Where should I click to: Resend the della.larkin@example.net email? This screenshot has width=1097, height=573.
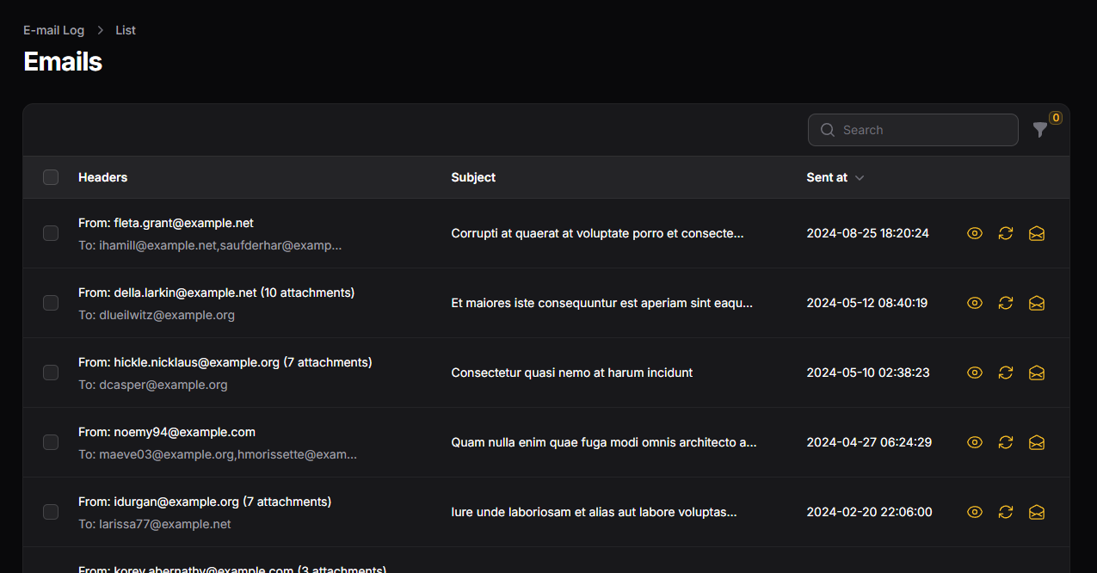coord(1006,303)
